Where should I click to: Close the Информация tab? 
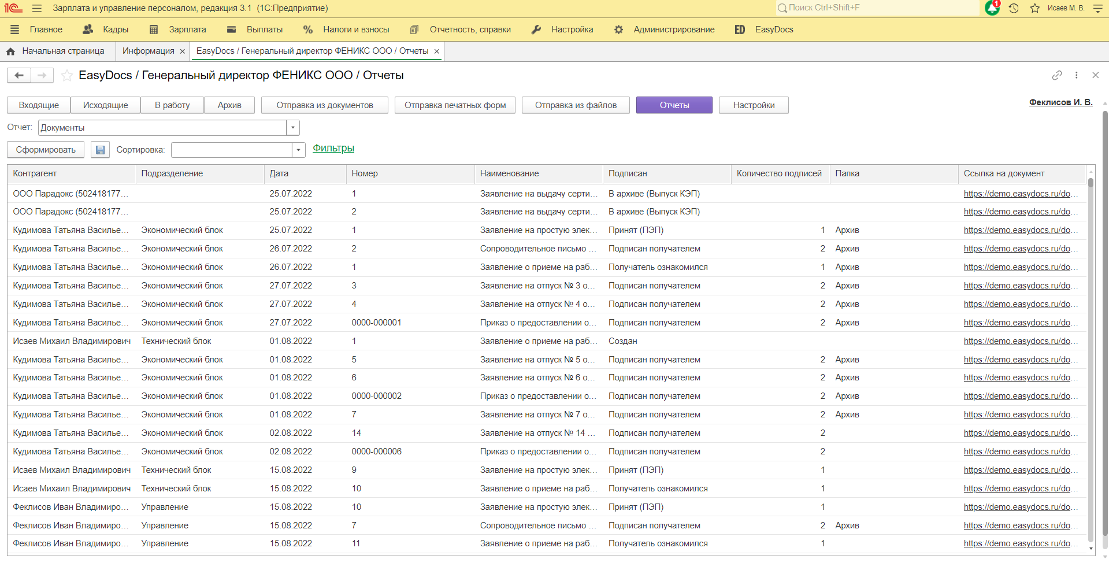tap(183, 51)
